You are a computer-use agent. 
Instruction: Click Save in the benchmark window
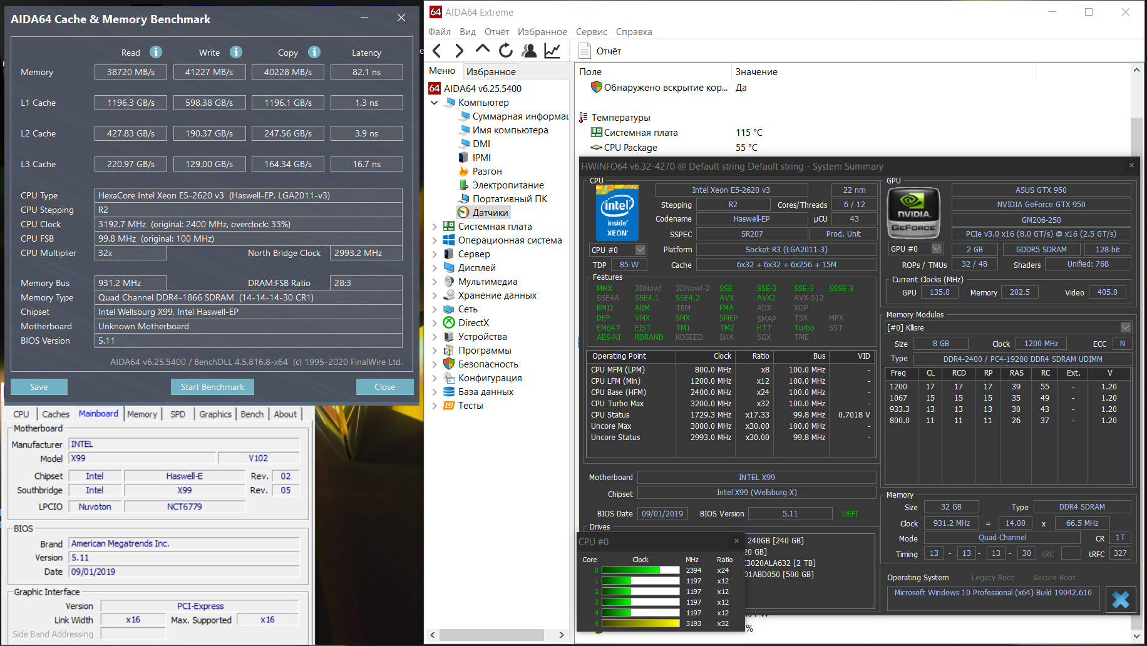(x=39, y=387)
